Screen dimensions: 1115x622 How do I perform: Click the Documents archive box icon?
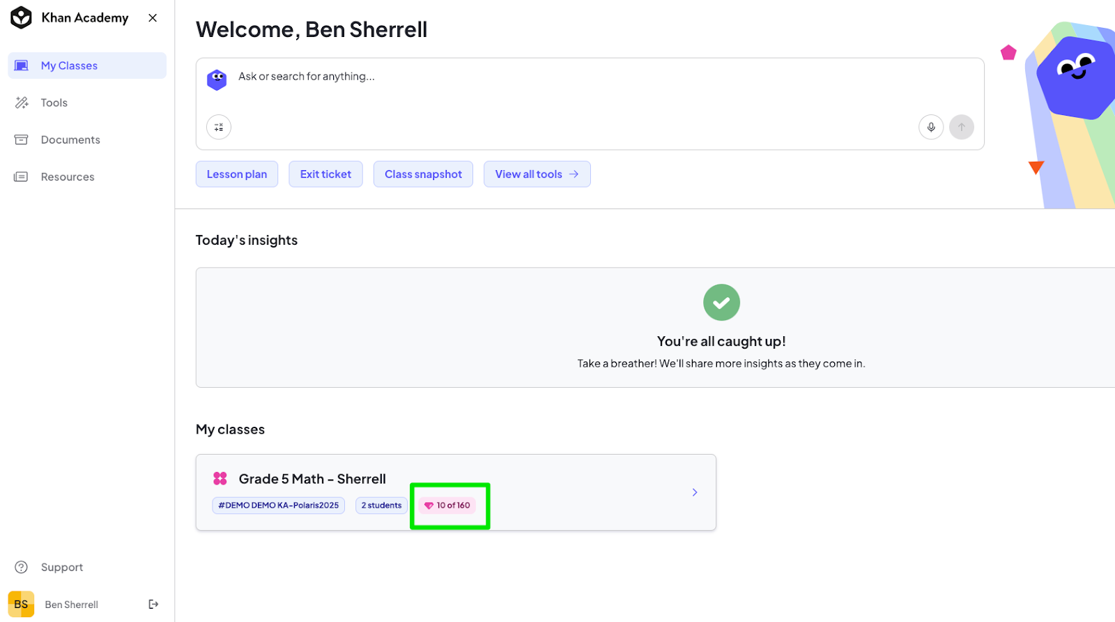22,139
